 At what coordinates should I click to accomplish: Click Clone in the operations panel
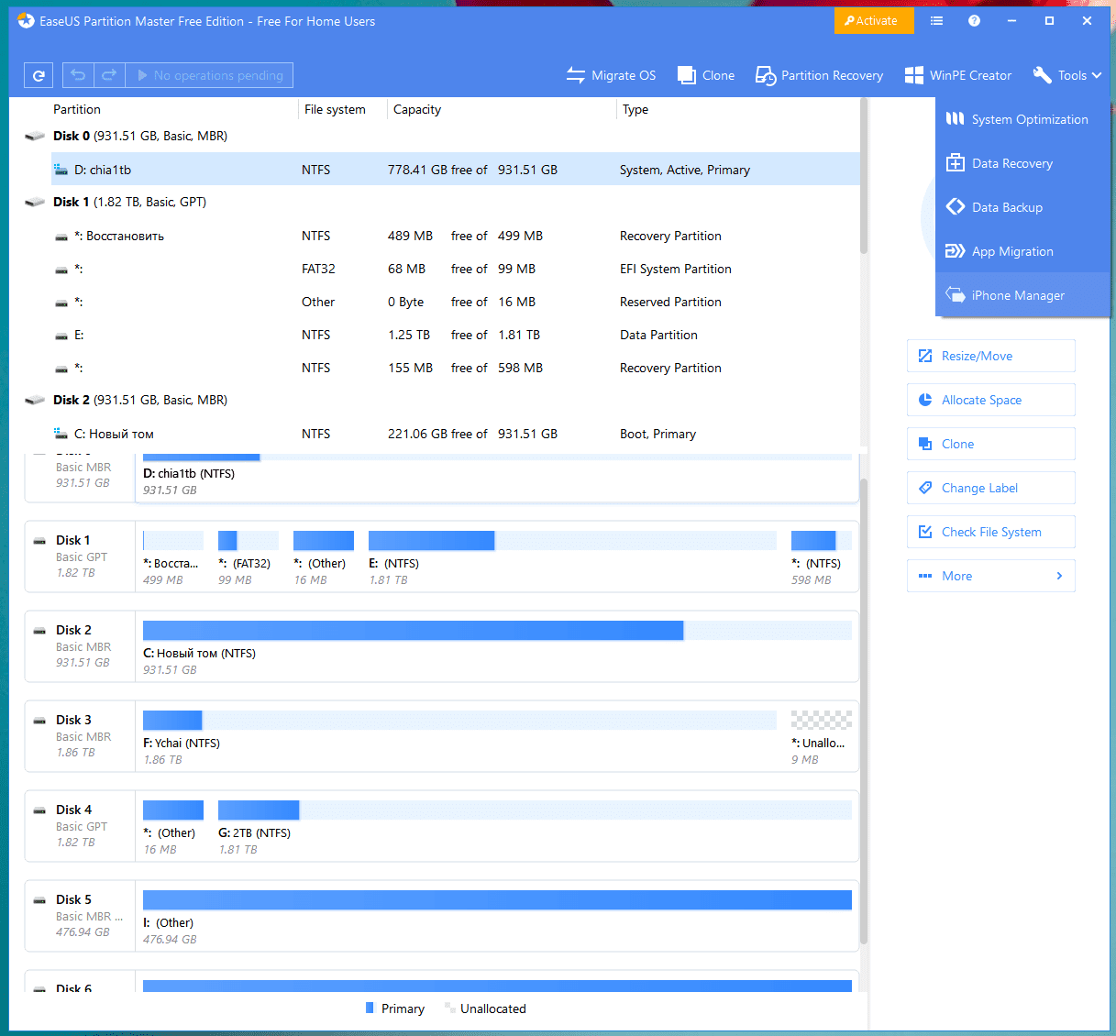pyautogui.click(x=991, y=444)
